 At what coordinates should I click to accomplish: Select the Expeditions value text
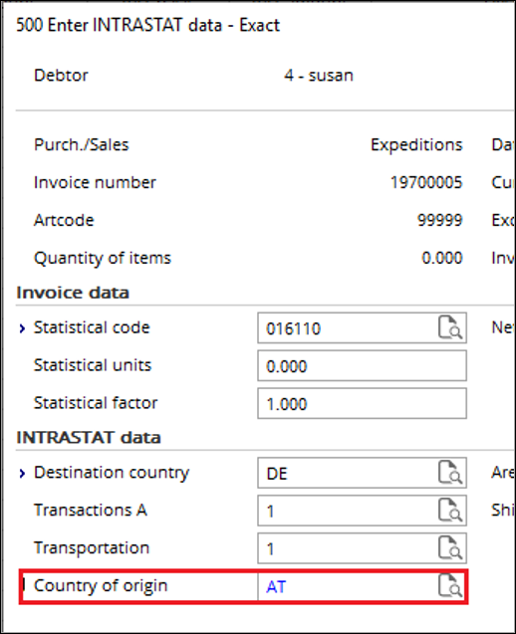point(416,144)
